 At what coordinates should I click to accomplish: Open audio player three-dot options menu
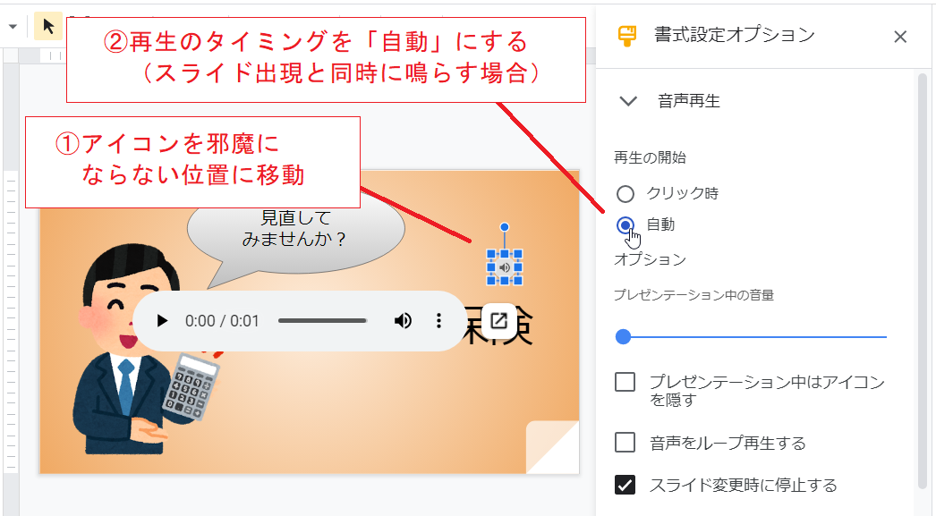click(438, 321)
